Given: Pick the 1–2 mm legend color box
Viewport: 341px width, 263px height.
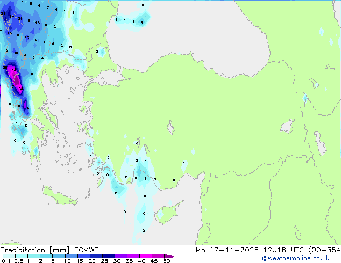Looking at the screenshot, I should point(34,256).
